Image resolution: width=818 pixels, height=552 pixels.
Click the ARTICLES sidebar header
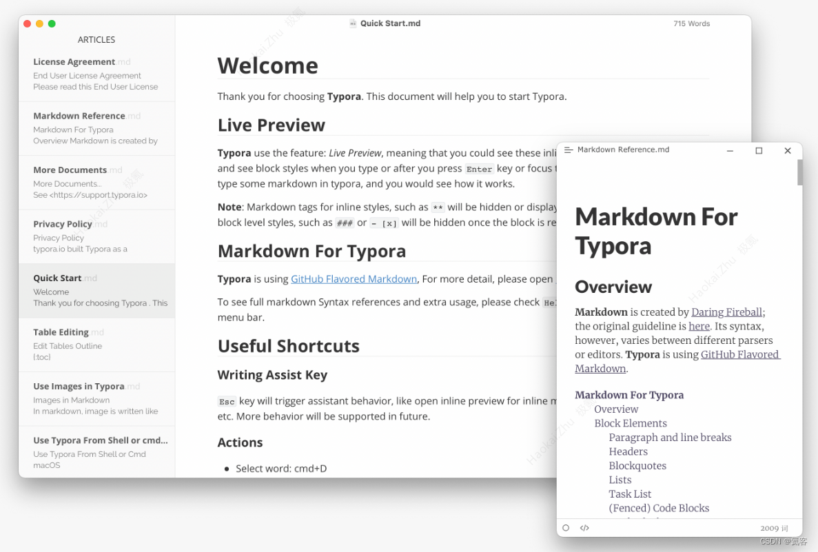96,40
